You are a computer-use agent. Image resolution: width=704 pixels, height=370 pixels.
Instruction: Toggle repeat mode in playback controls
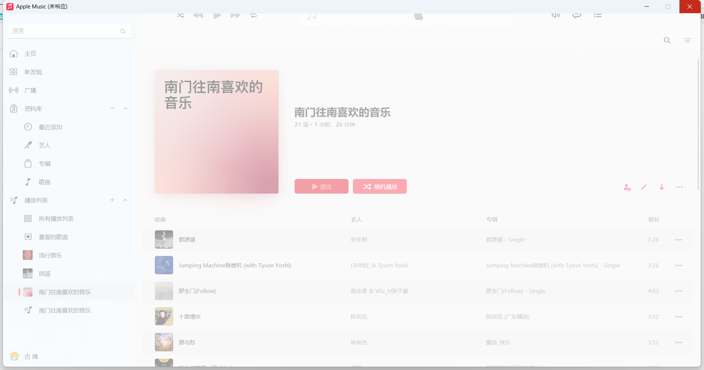(x=253, y=15)
